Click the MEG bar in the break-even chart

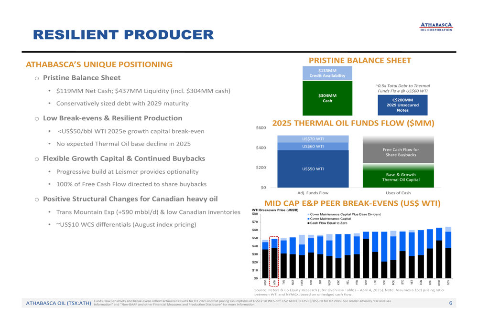(265, 259)
